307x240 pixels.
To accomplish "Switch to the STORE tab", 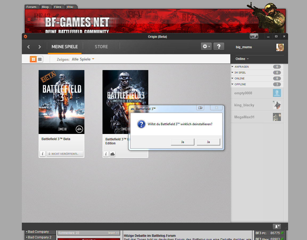I will [x=101, y=47].
